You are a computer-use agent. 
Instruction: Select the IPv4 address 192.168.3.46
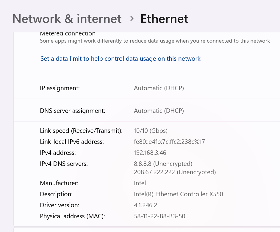(150, 153)
